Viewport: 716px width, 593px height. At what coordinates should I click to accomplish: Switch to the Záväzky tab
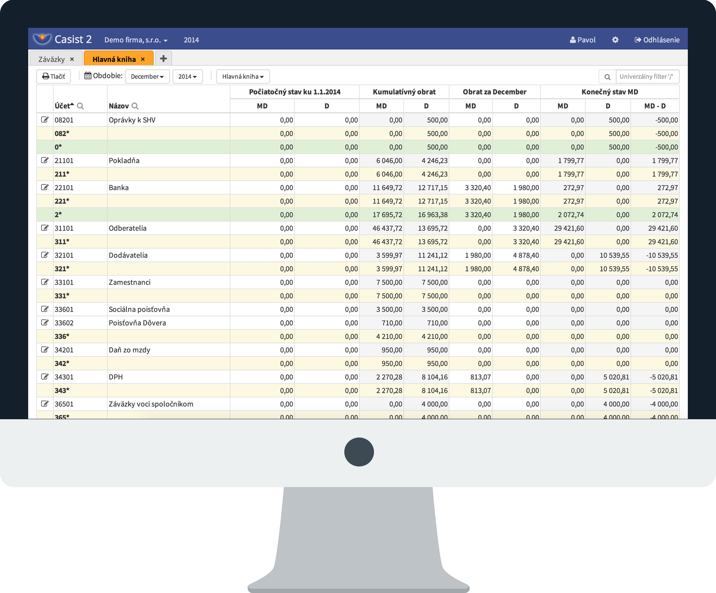(x=51, y=59)
